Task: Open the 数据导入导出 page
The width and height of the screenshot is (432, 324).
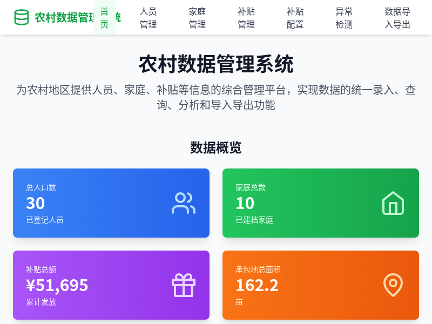Action: point(397,18)
